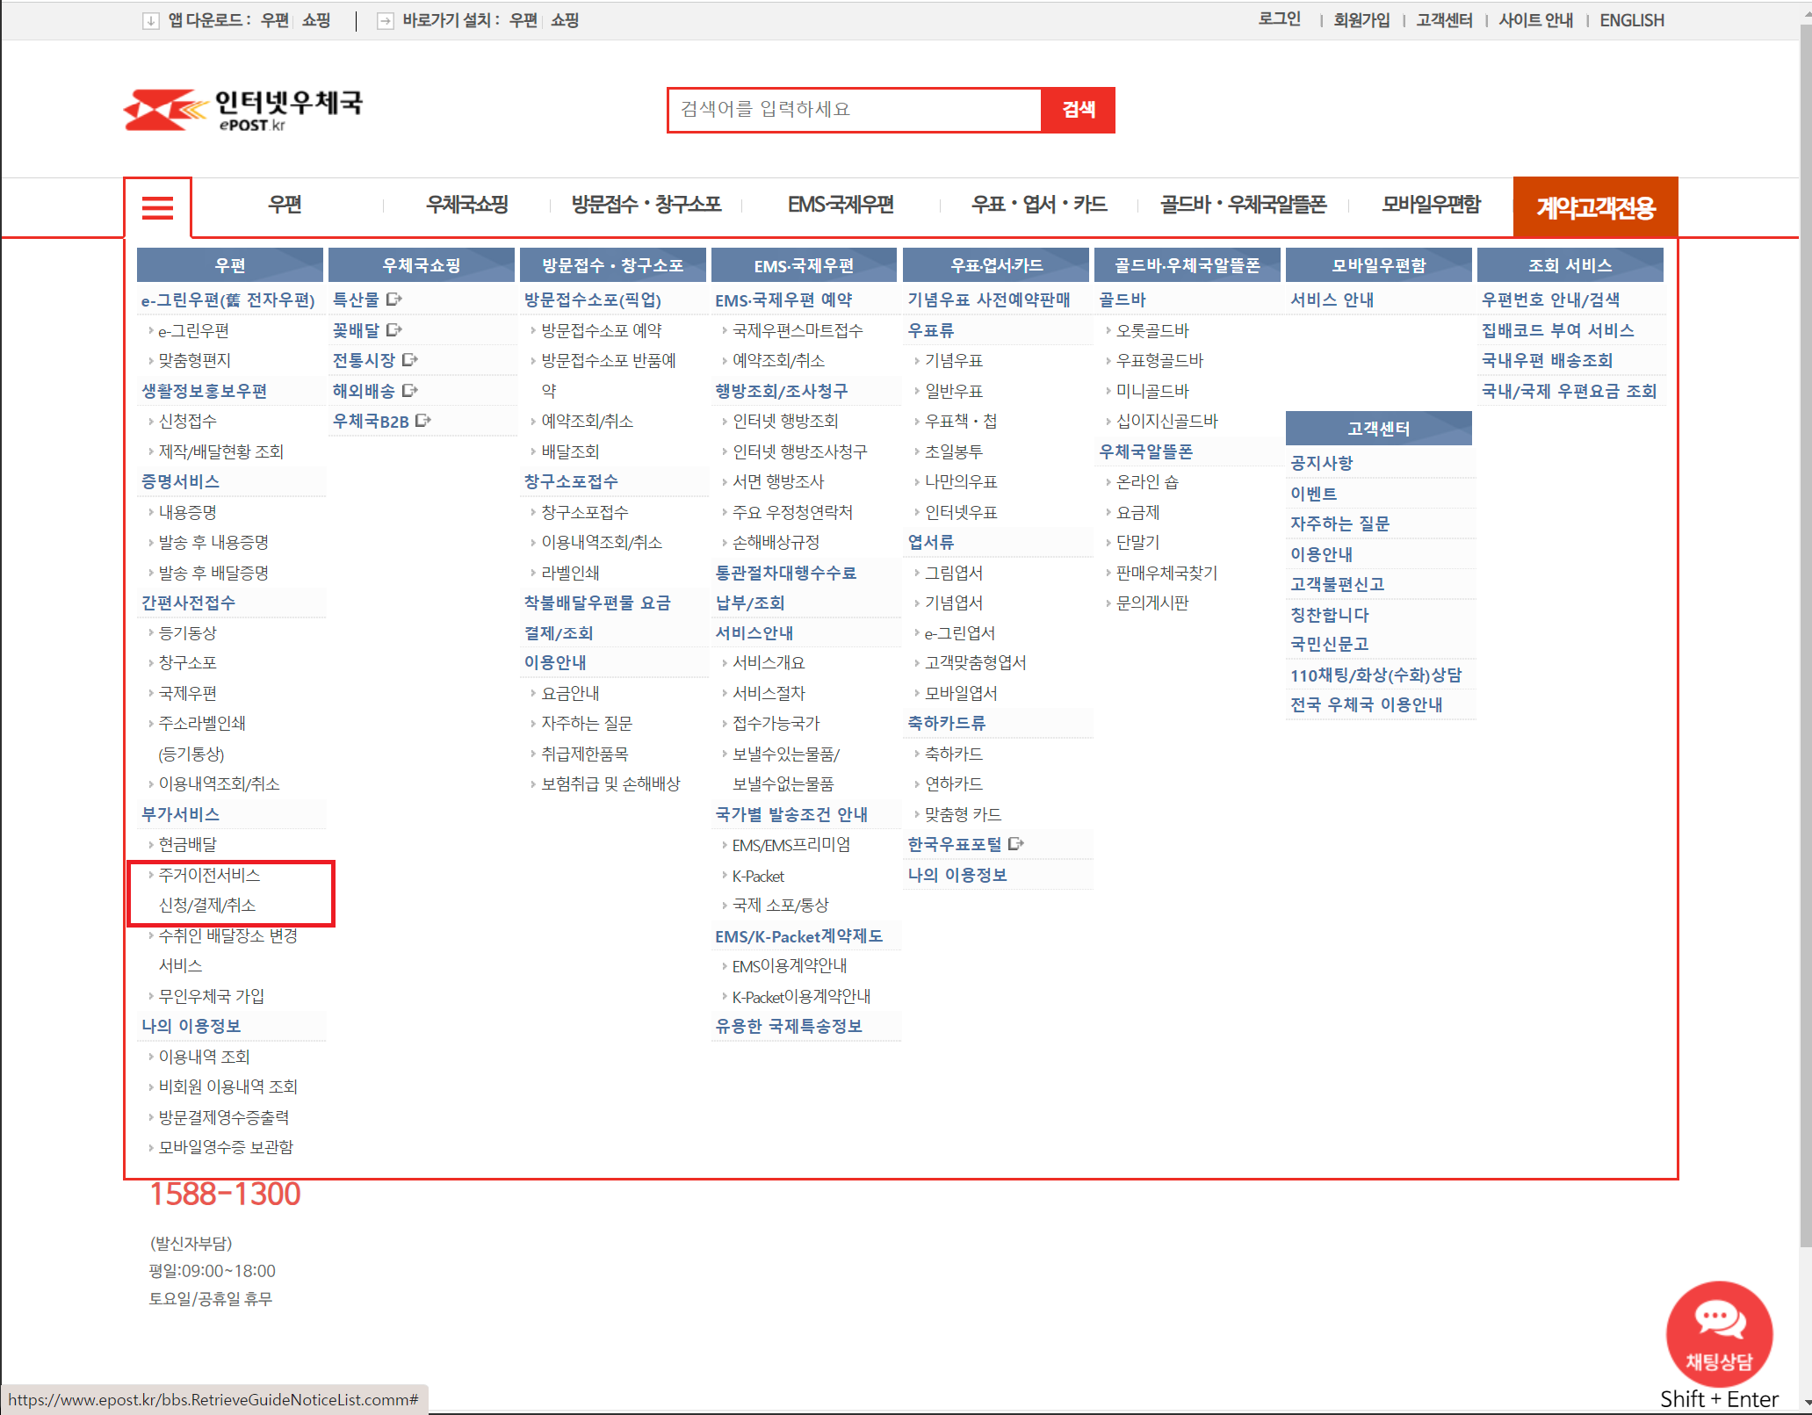Open 국제우편스마트접수 under EMS·국제우편 예약
The width and height of the screenshot is (1812, 1415).
[797, 329]
